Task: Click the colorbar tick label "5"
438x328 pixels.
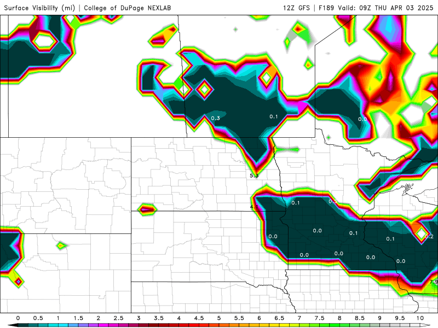Action: (219, 318)
